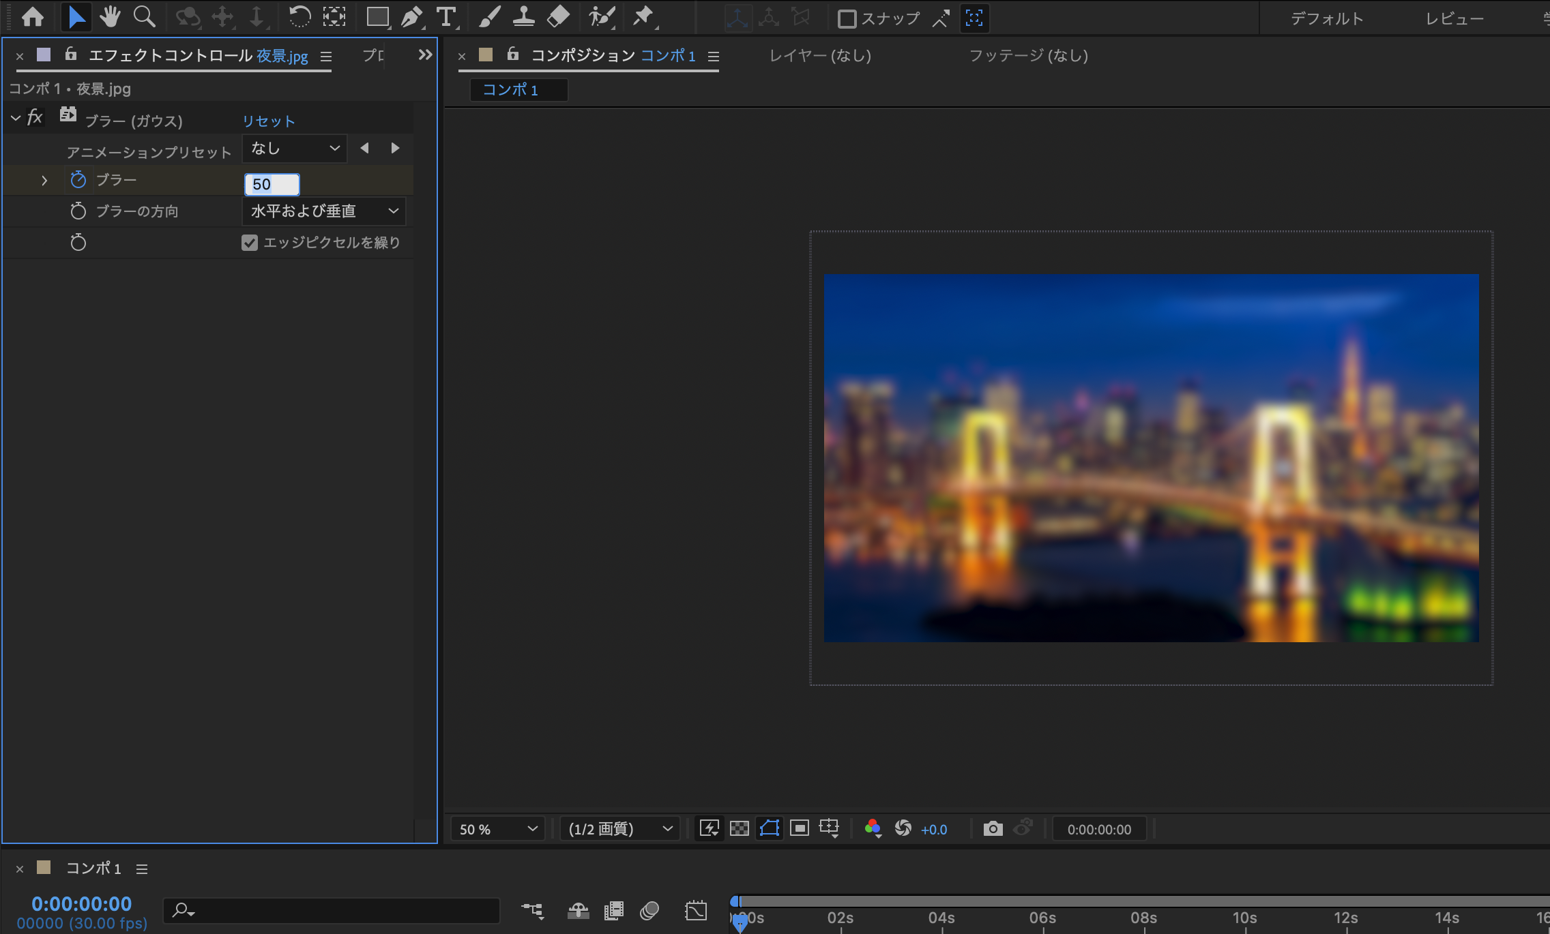Select the Roto Brush tool
The image size is (1550, 934).
[x=602, y=17]
